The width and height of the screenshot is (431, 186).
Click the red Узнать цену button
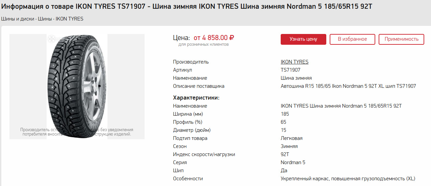303,39
